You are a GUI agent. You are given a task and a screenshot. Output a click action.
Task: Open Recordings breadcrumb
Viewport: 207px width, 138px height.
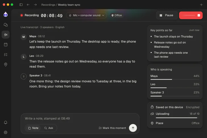point(48,5)
